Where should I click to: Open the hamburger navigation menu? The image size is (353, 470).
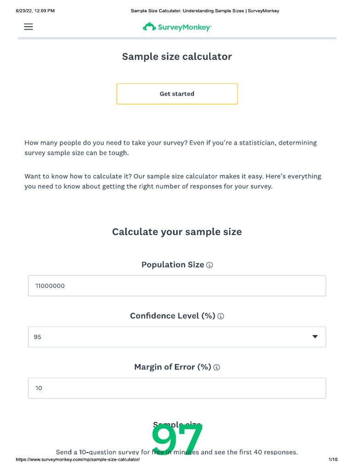click(x=28, y=27)
